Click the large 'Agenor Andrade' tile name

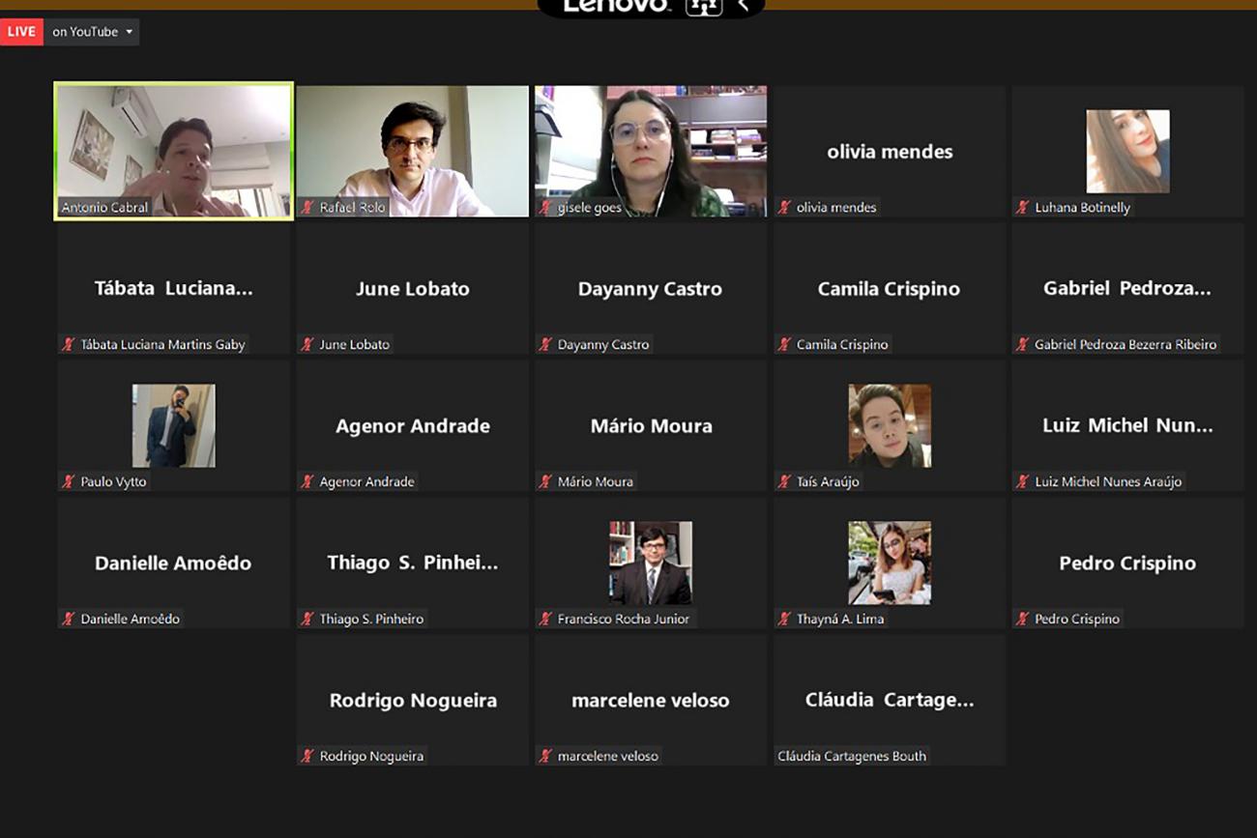(x=413, y=426)
